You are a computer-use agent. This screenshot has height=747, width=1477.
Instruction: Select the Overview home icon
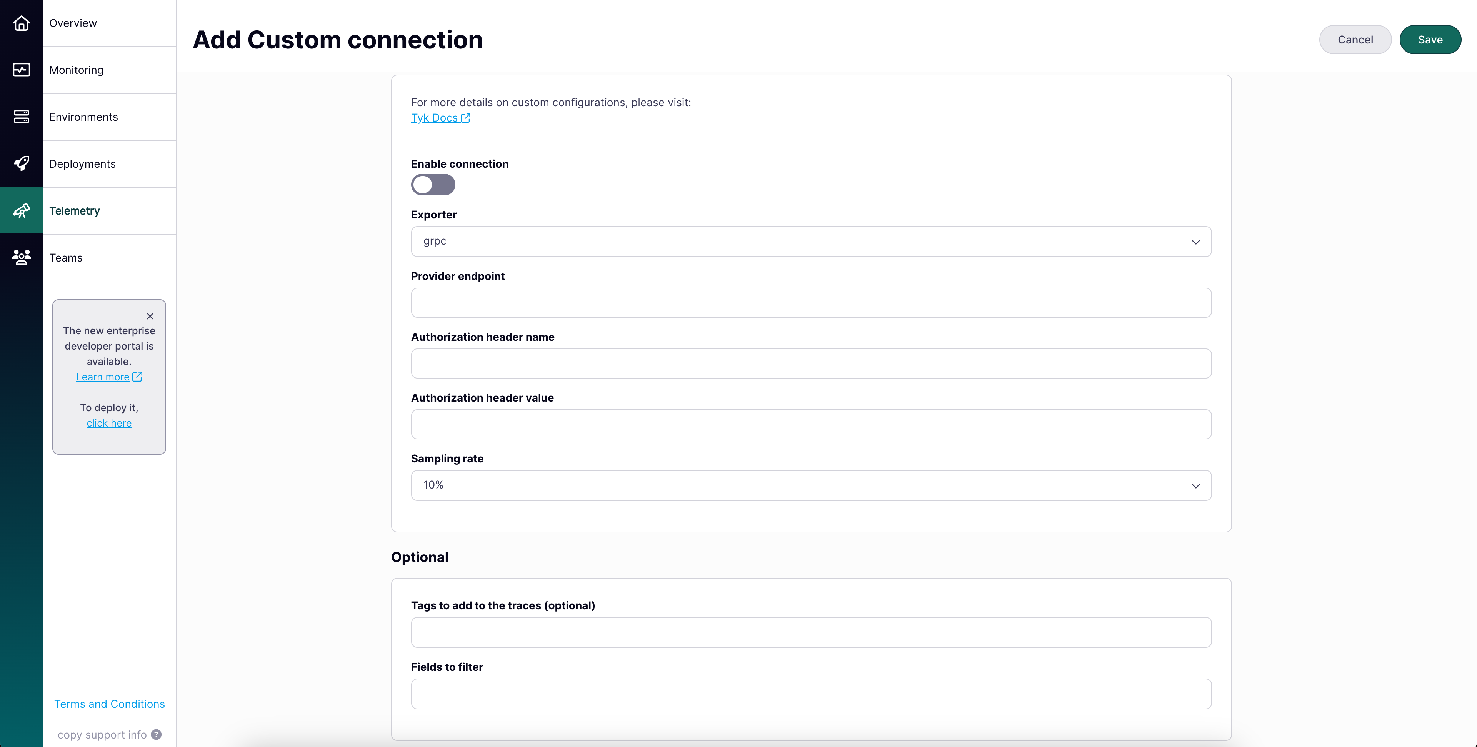[x=21, y=23]
